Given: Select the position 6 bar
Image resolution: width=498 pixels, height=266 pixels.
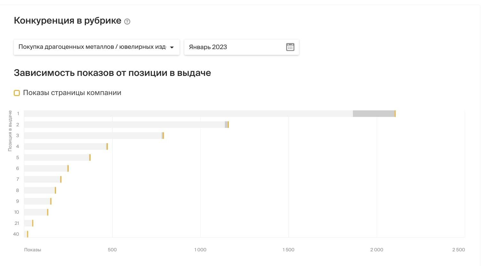Looking at the screenshot, I should (x=46, y=168).
